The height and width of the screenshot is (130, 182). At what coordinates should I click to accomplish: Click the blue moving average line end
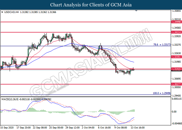[134, 62]
